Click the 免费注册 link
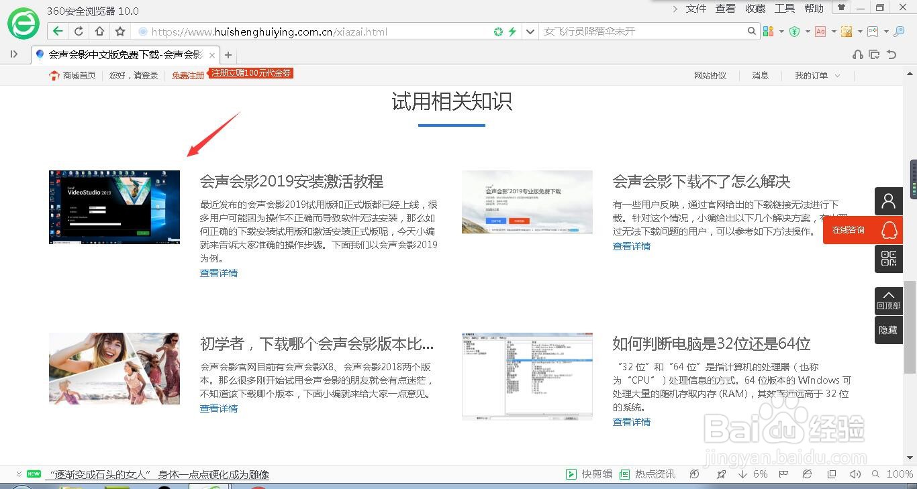917x489 pixels. tap(188, 76)
